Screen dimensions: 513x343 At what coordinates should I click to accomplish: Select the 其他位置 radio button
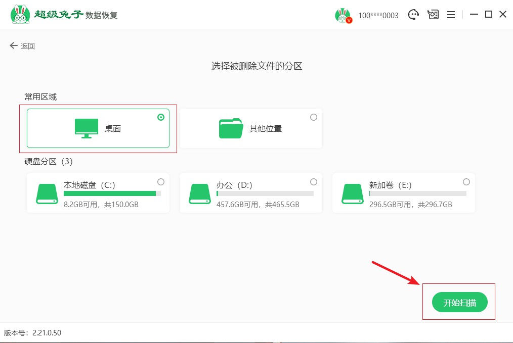coord(314,117)
